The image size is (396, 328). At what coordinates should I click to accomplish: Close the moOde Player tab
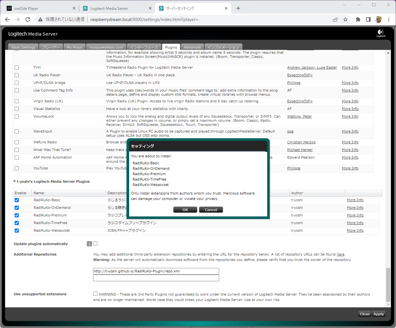74,8
